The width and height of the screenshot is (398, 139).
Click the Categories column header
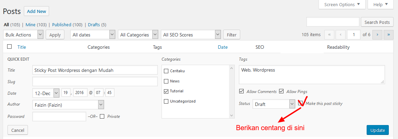click(x=98, y=47)
